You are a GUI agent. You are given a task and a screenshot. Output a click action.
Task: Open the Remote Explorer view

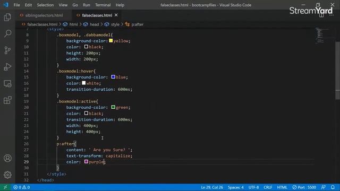tap(7, 84)
